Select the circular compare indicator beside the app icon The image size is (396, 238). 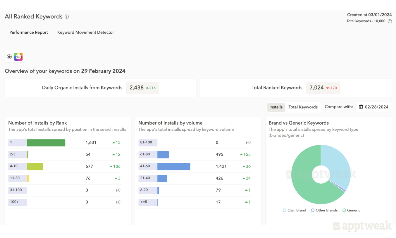click(x=9, y=56)
